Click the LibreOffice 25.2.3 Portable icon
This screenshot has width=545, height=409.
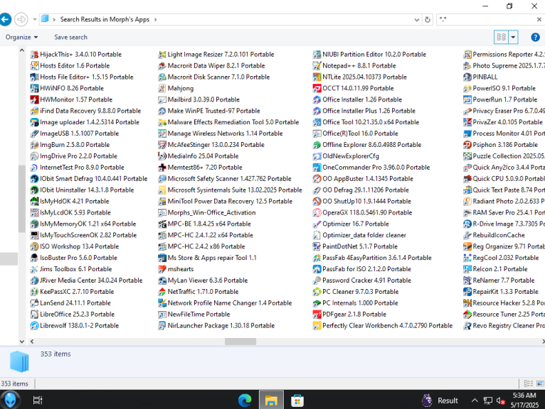point(34,315)
